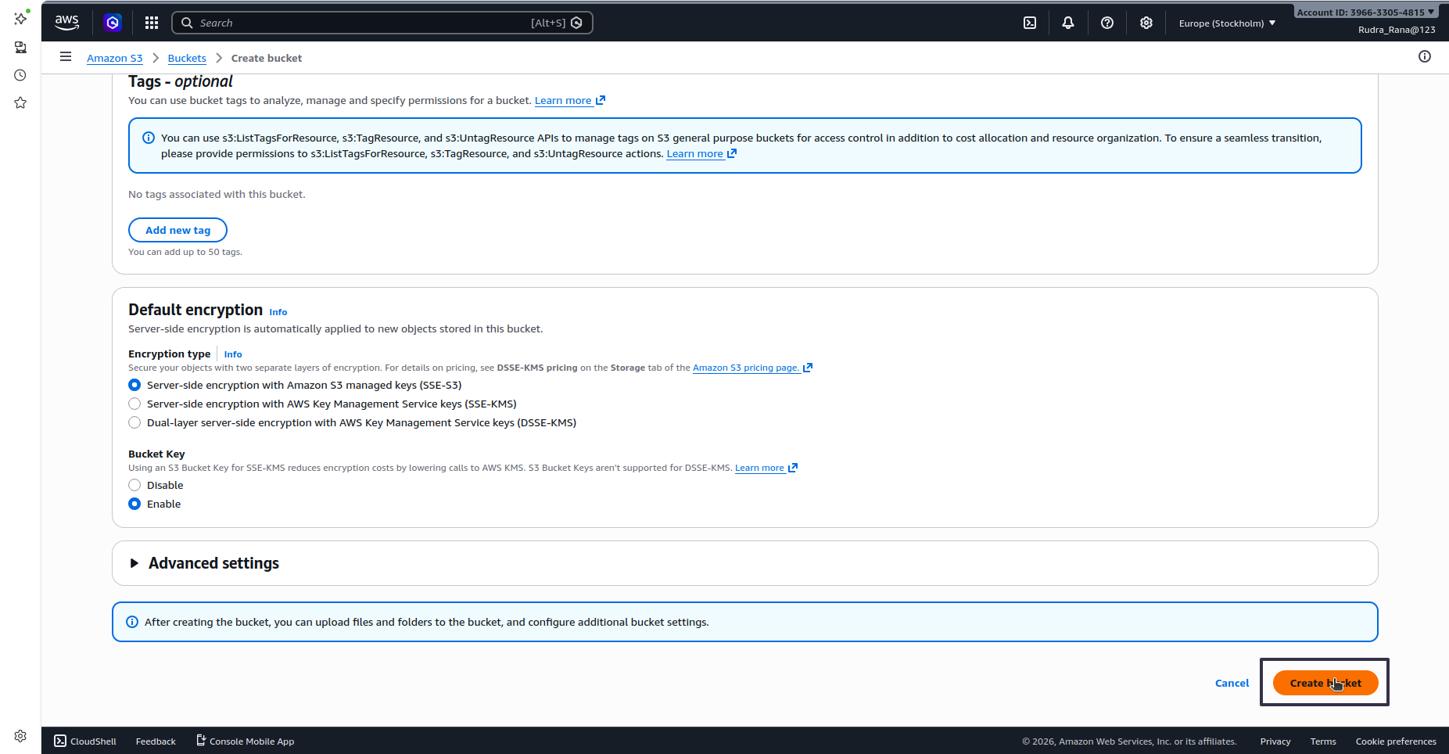Open the notifications bell icon
1449x754 pixels.
[x=1068, y=23]
